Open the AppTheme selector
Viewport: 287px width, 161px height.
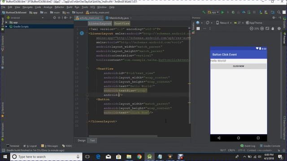pos(254,23)
